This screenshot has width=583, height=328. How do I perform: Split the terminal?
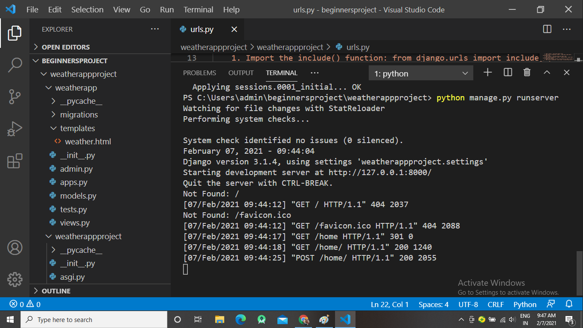click(x=507, y=72)
